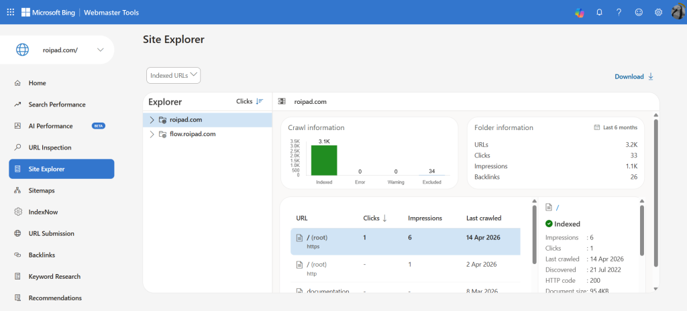Open the user profile avatar

pos(678,12)
